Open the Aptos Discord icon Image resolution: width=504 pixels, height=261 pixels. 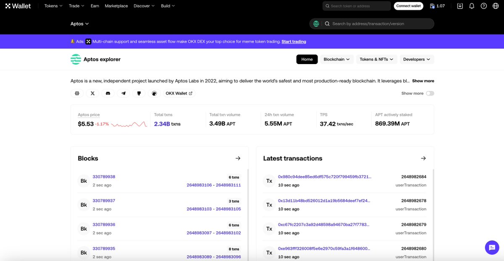pos(108,93)
